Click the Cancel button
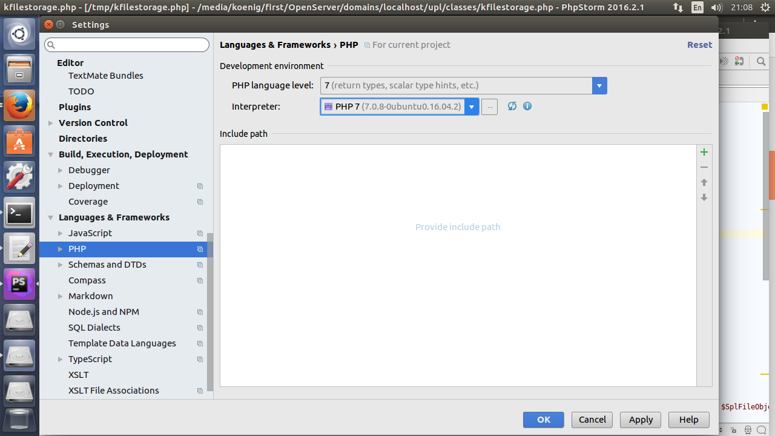The height and width of the screenshot is (436, 775). (592, 420)
